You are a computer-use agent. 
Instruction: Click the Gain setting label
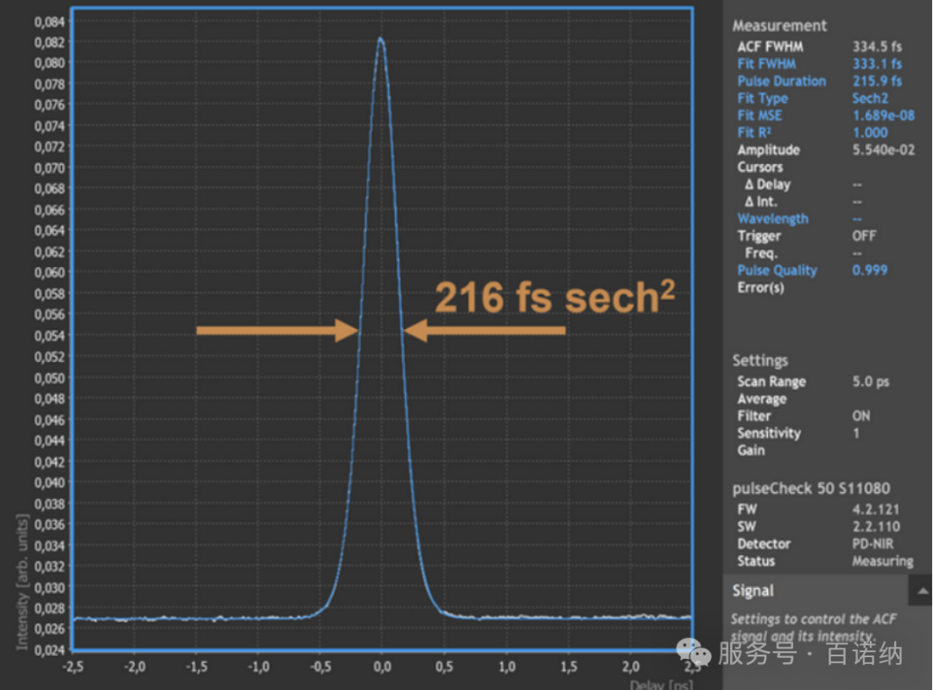click(751, 451)
